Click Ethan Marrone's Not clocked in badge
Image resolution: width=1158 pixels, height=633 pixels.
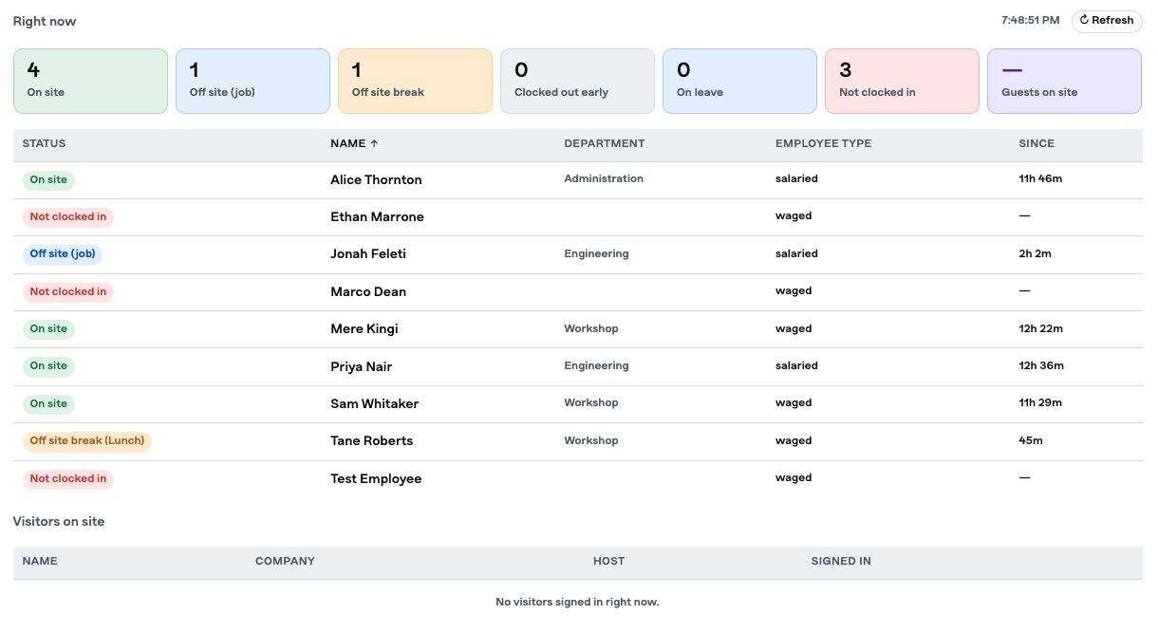tap(68, 217)
